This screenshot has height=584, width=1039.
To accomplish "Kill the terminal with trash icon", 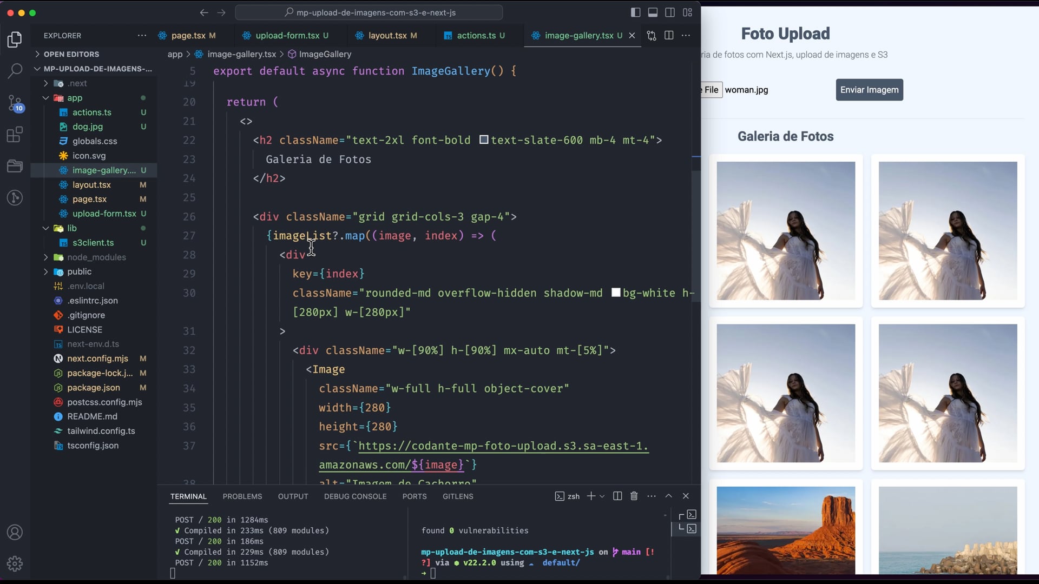I will pyautogui.click(x=634, y=496).
